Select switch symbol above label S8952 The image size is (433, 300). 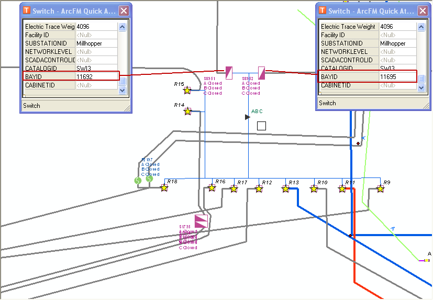tap(262, 73)
